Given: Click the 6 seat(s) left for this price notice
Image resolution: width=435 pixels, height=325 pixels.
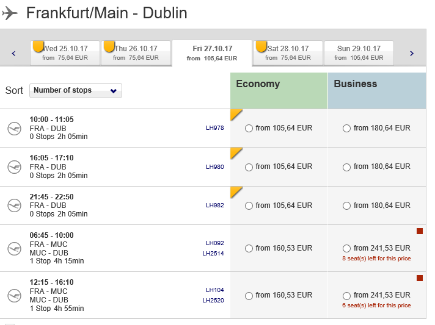Looking at the screenshot, I should (x=376, y=305).
